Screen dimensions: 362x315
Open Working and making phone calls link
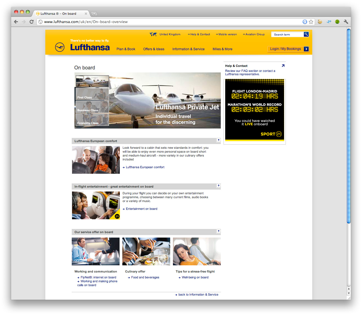[97, 283]
